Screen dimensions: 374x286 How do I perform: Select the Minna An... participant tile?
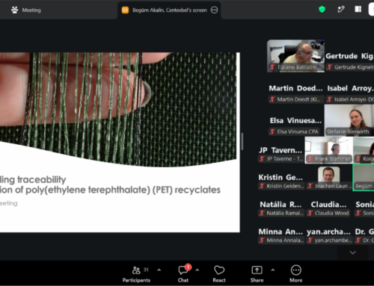tap(280, 235)
